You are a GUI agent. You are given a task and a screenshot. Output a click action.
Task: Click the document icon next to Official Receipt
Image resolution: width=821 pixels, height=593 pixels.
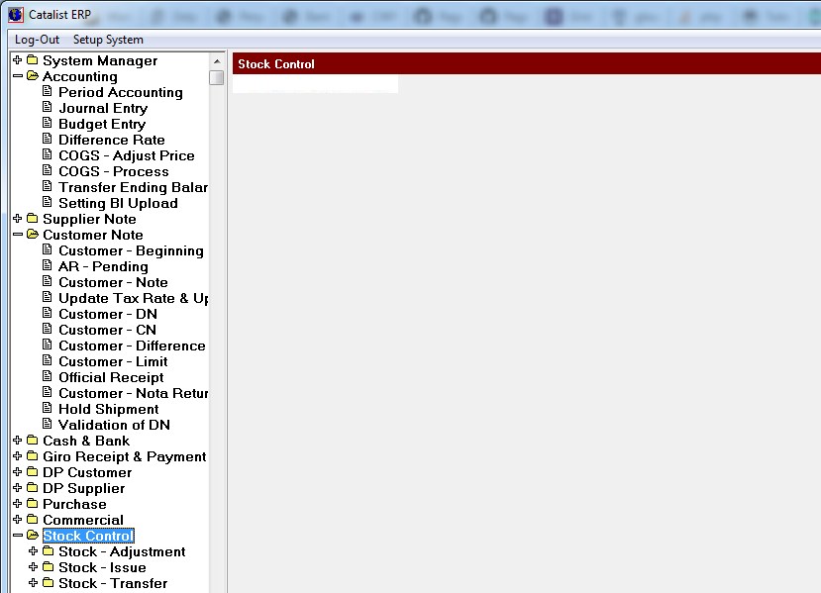(47, 377)
